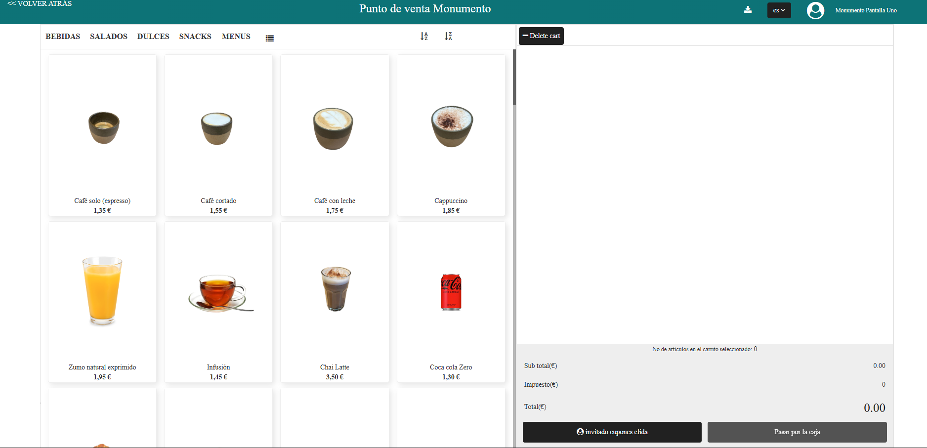Click the price '3,50 €'
The width and height of the screenshot is (927, 448).
(x=335, y=377)
